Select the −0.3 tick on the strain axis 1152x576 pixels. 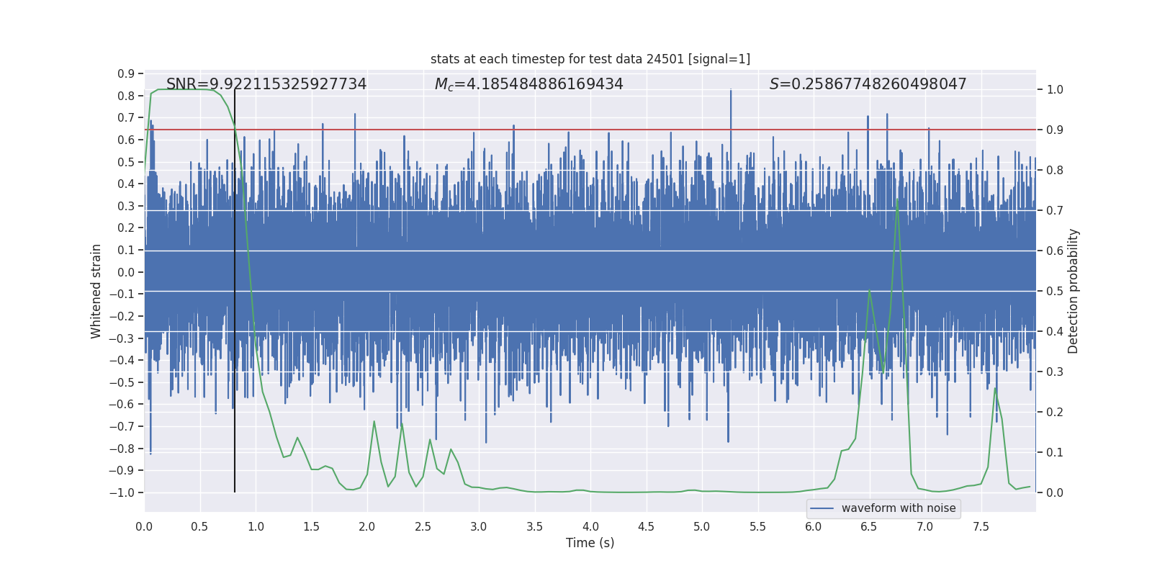(122, 338)
